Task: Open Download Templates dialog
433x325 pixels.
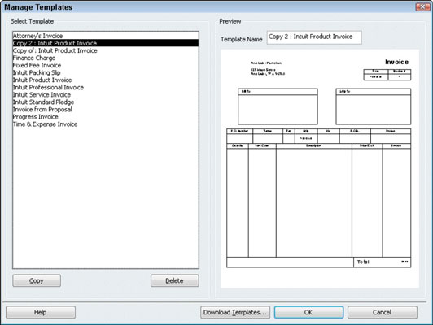Action: point(235,312)
